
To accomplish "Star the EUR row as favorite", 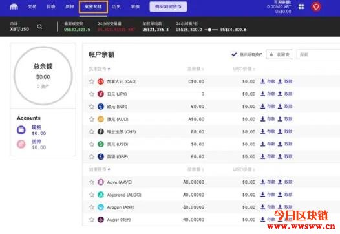I will [x=92, y=107].
